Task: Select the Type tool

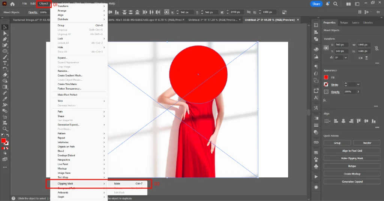Action: click(5, 63)
